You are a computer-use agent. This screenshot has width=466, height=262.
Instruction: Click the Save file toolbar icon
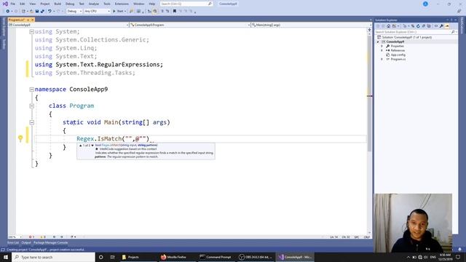pyautogui.click(x=37, y=12)
